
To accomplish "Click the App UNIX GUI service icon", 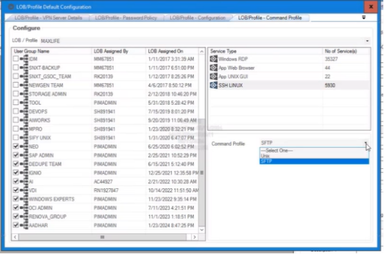I will coord(213,77).
